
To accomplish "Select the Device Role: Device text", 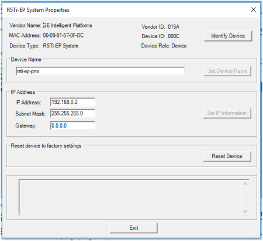I will 164,46.
